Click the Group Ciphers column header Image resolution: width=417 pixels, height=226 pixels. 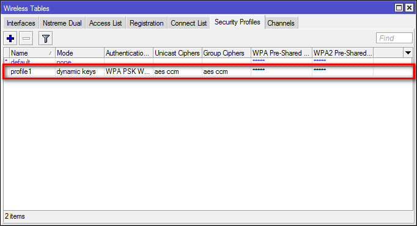(x=226, y=53)
